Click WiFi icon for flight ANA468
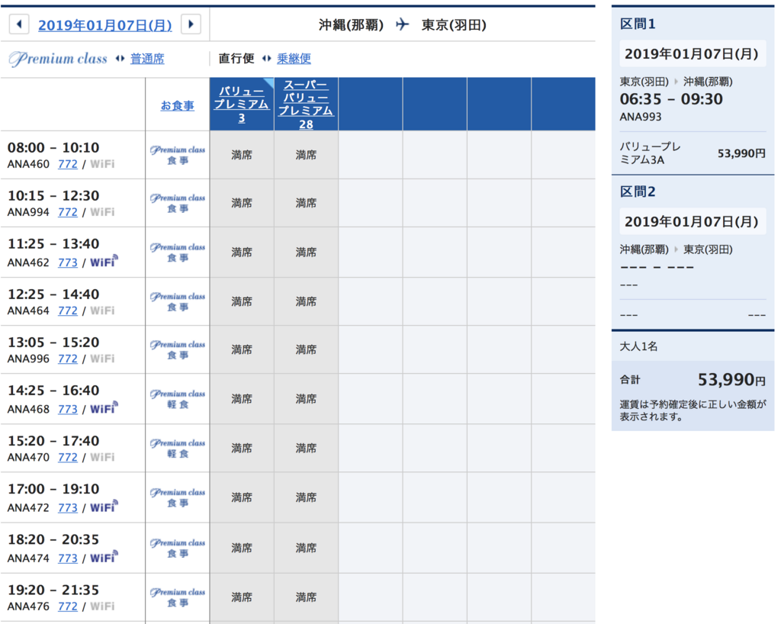 click(104, 408)
